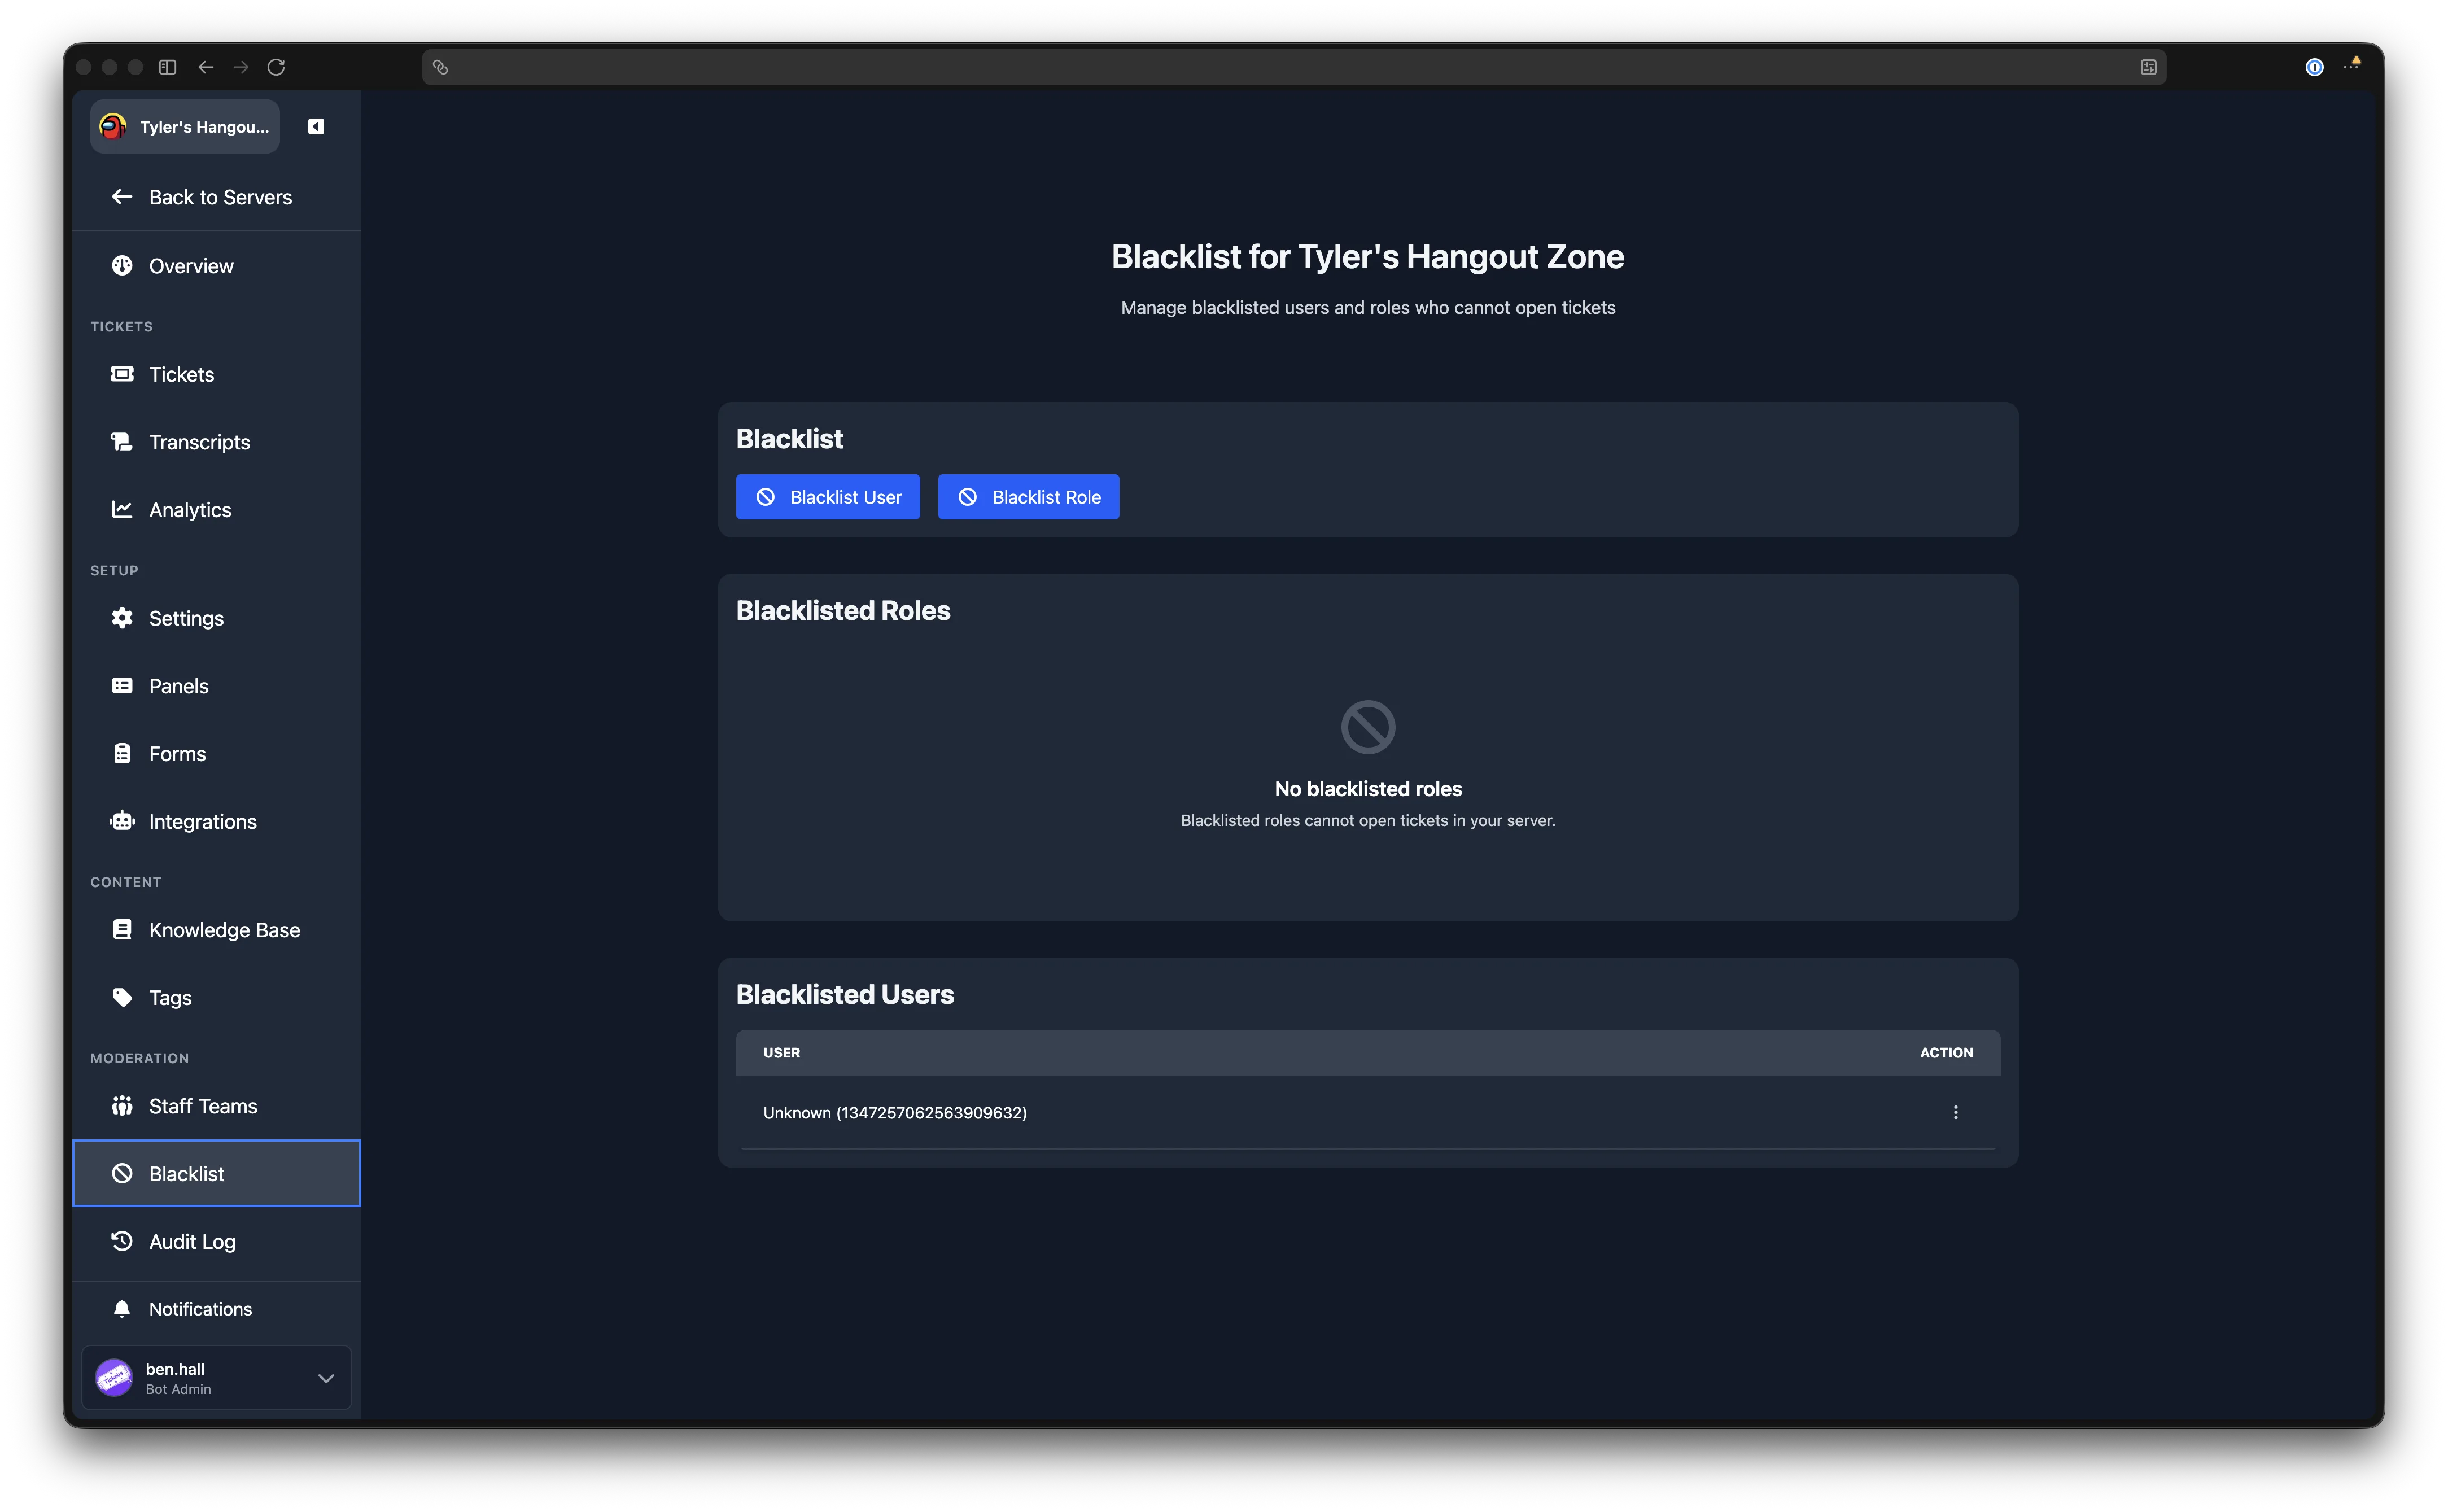The height and width of the screenshot is (1512, 2448).
Task: Click the link icon in the address bar
Action: (440, 67)
